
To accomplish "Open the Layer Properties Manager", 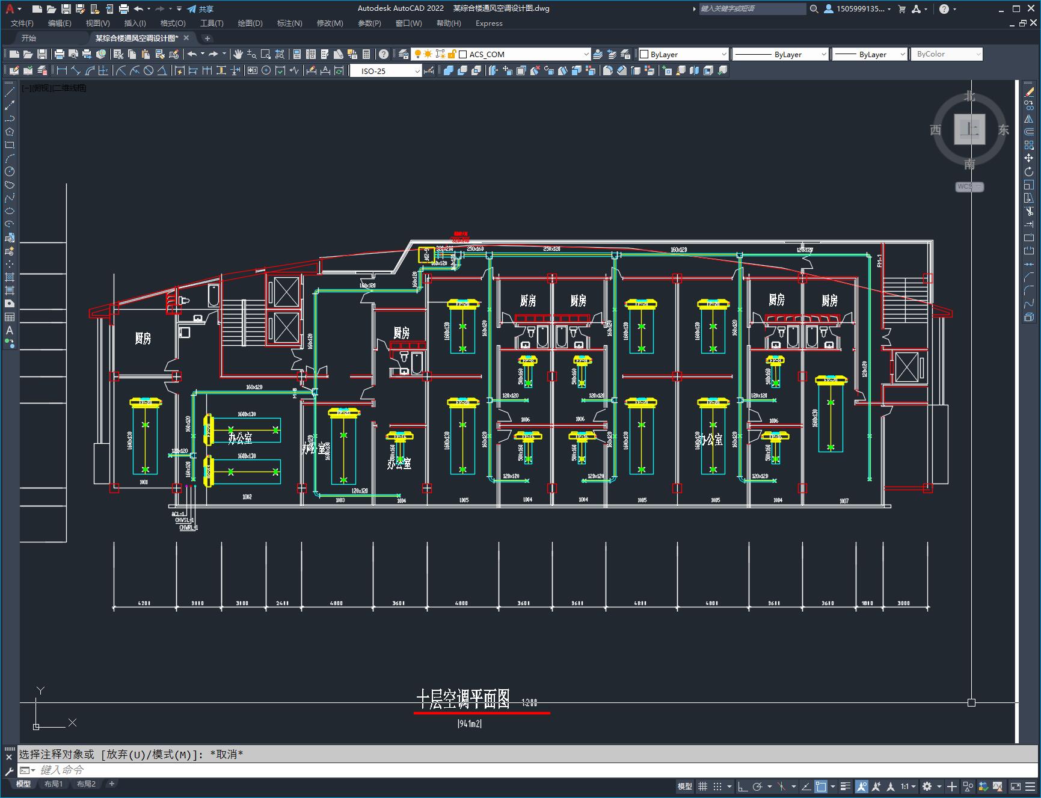I will [x=404, y=54].
